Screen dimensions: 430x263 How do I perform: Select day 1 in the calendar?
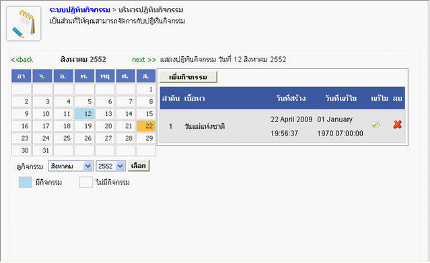[x=146, y=89]
